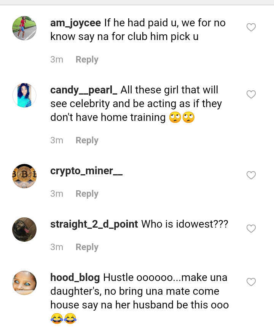Open hood_blog's profile avatar
Viewport: 274px width, 334px height.
pyautogui.click(x=24, y=283)
